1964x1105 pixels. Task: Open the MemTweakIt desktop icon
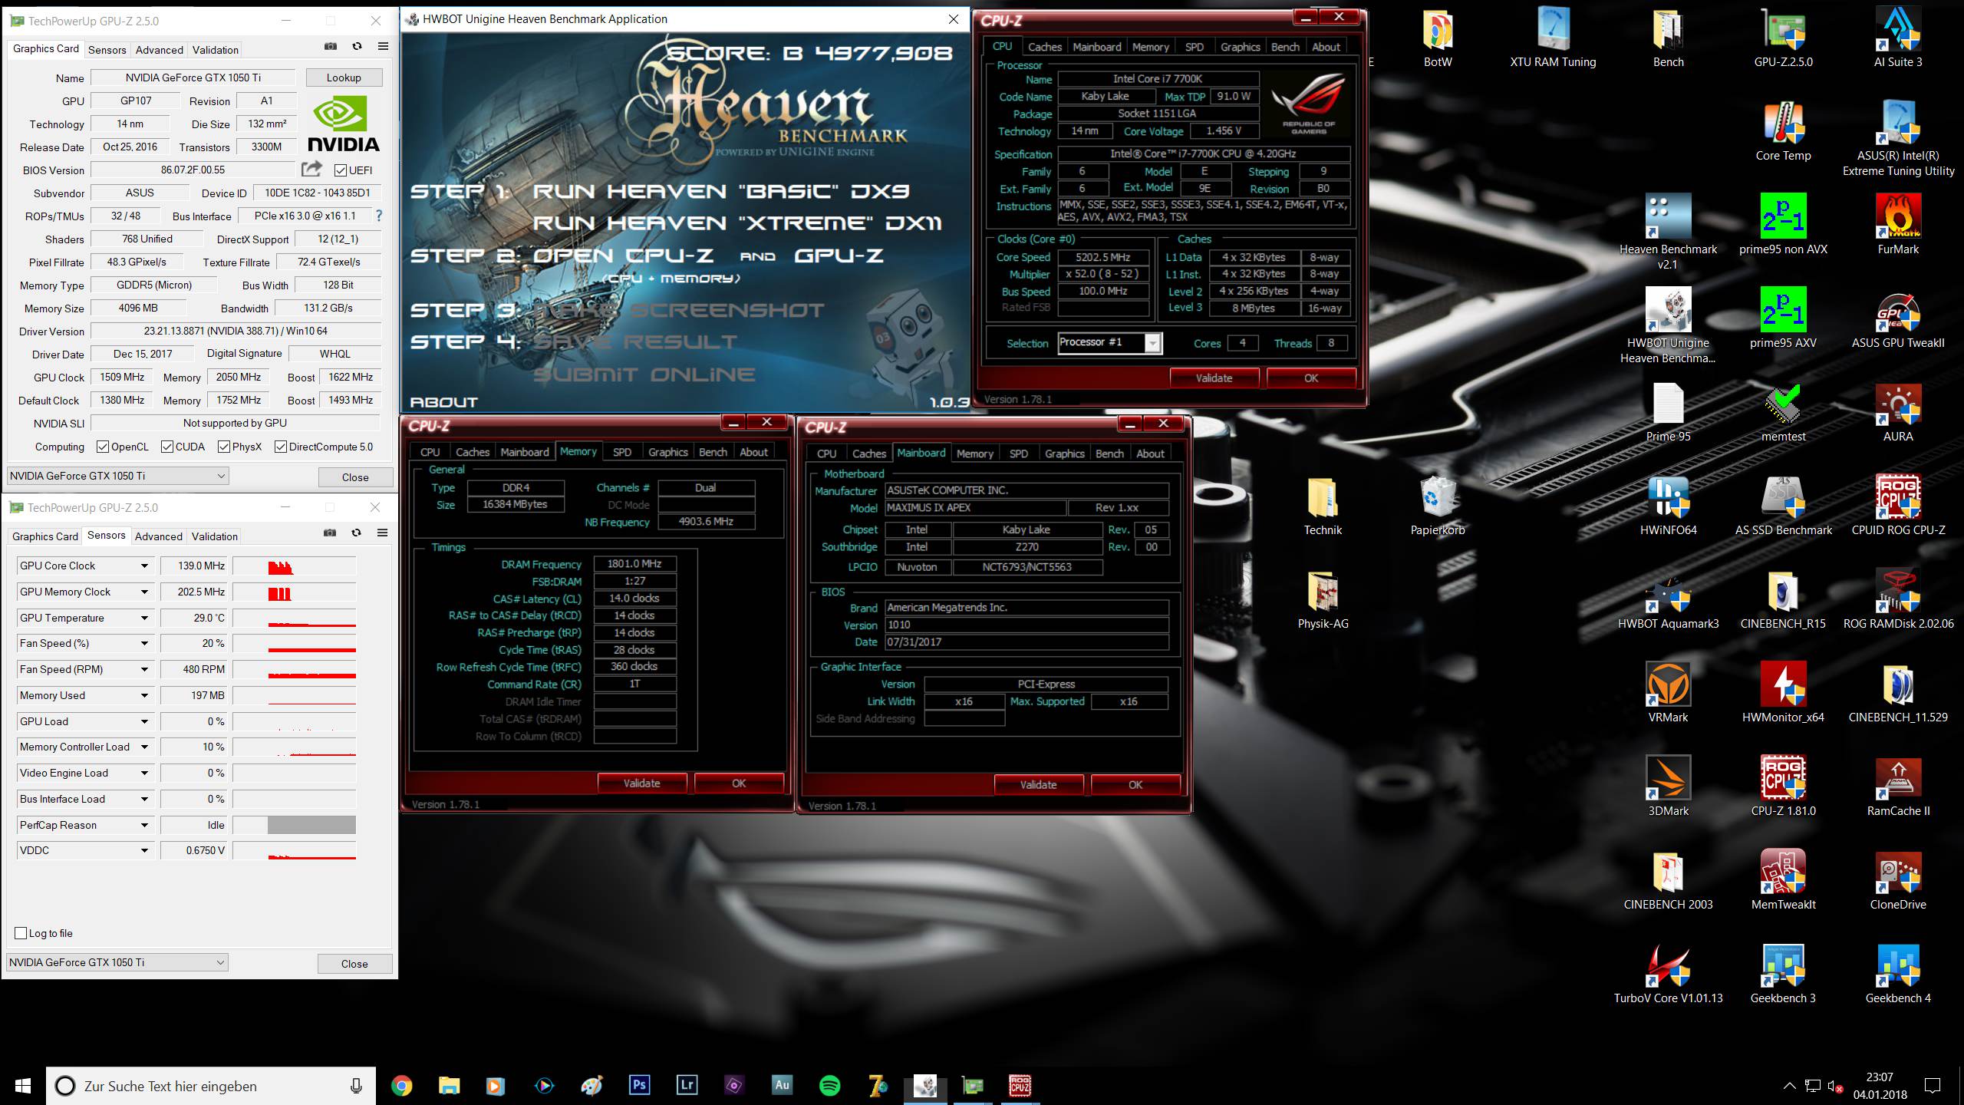point(1783,879)
